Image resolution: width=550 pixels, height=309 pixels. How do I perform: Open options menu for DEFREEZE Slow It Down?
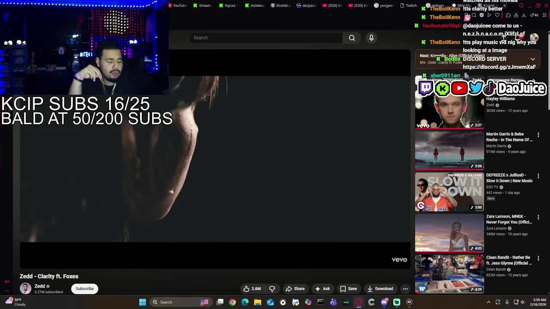point(538,176)
